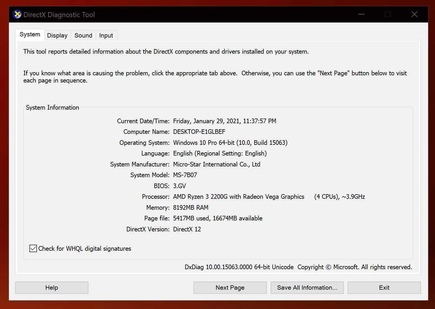This screenshot has width=435, height=309.
Task: Switch to the Display tab
Action: [x=57, y=35]
